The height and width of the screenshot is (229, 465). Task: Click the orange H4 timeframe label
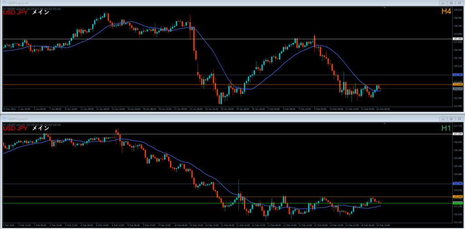pyautogui.click(x=445, y=11)
